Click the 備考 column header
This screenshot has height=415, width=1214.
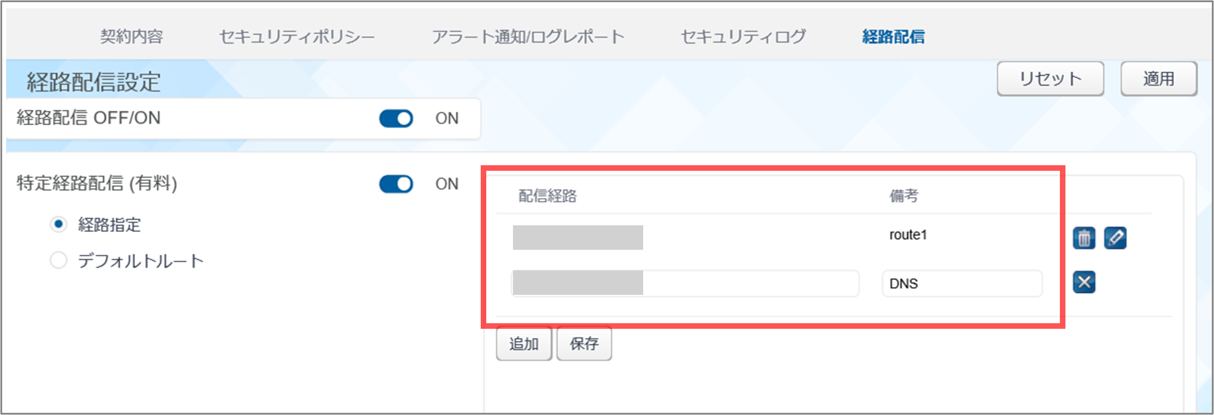click(904, 196)
